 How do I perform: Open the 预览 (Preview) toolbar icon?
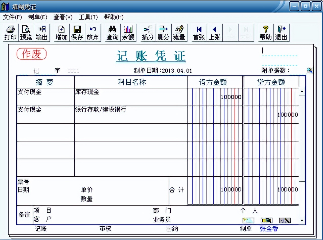[x=26, y=32]
